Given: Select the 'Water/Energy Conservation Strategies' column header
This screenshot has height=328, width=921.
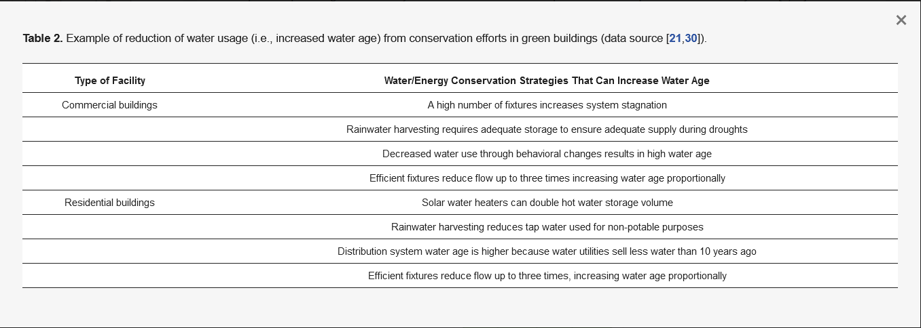Looking at the screenshot, I should click(x=547, y=81).
